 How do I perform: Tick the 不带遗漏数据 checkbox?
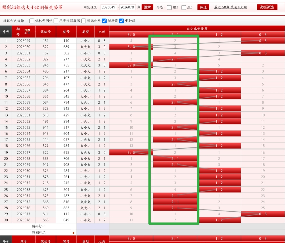click(56, 21)
